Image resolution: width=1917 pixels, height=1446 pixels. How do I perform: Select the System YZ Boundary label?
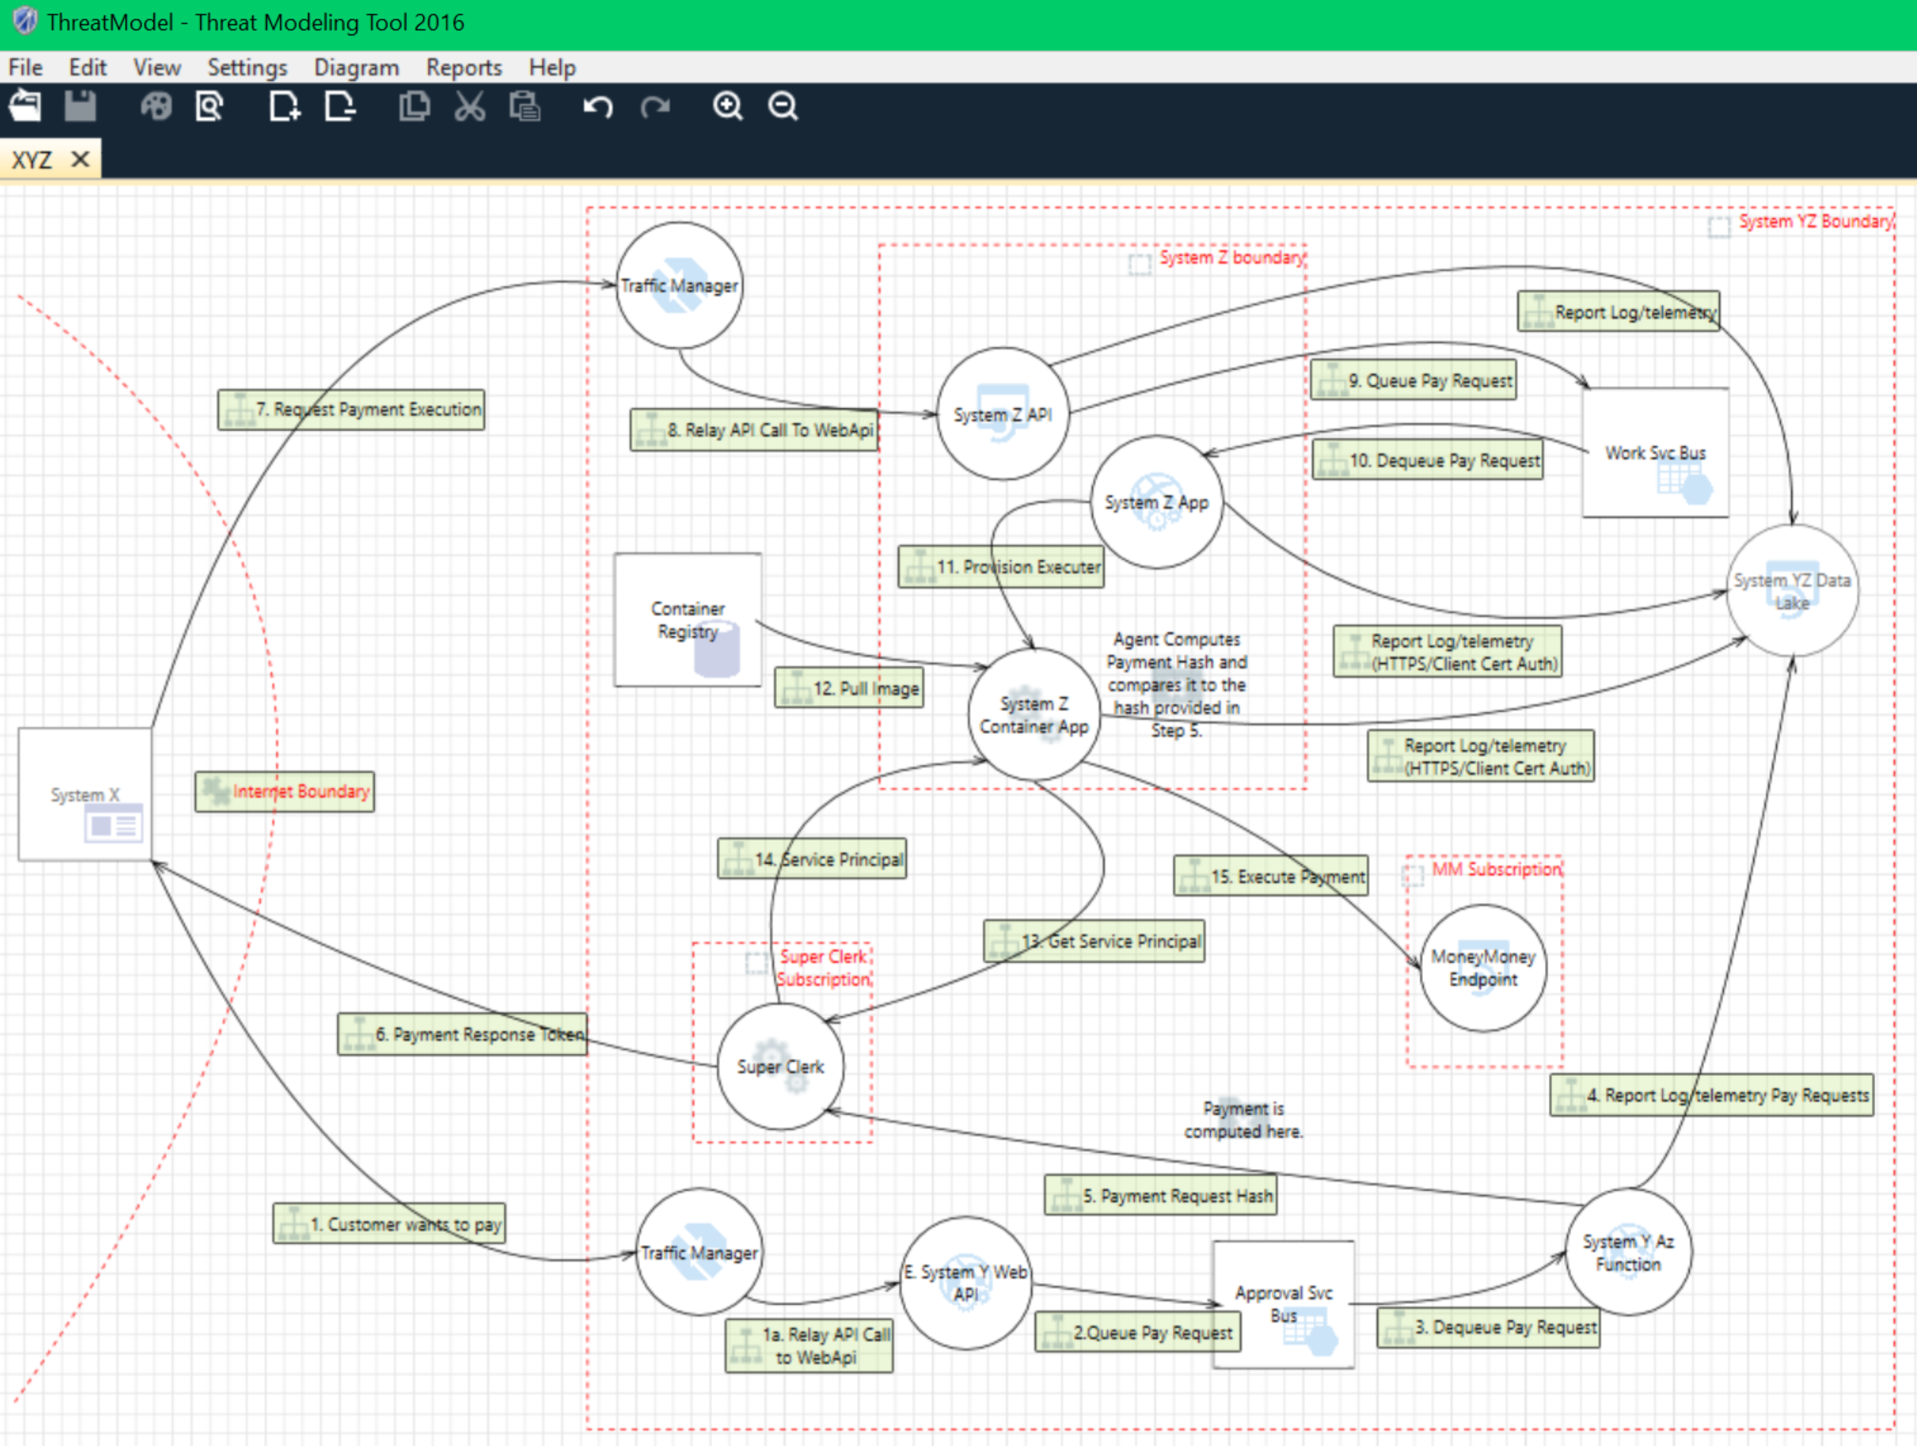pos(1815,221)
